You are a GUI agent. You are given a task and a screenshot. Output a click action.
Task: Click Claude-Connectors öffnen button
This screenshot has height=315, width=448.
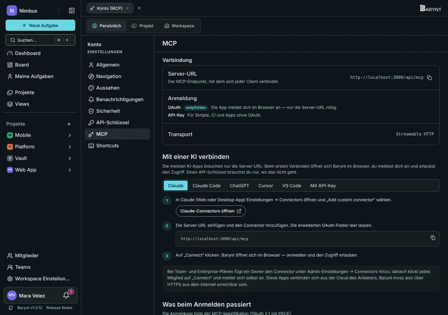click(x=211, y=211)
